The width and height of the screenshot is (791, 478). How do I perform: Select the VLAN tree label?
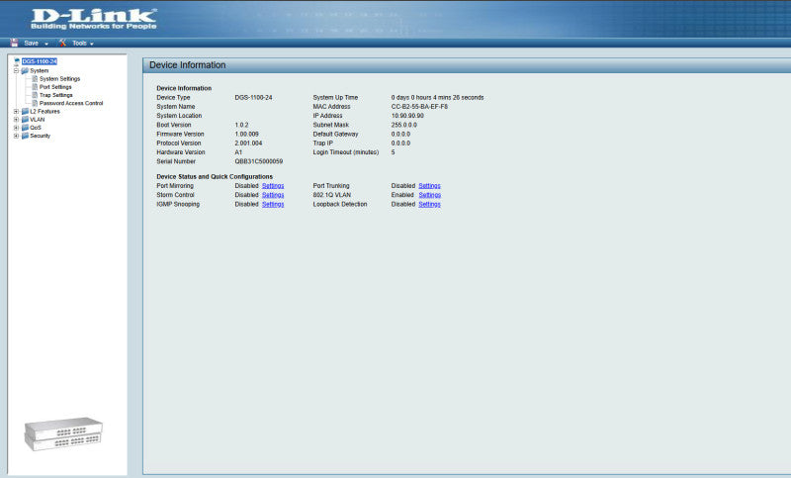(38, 120)
